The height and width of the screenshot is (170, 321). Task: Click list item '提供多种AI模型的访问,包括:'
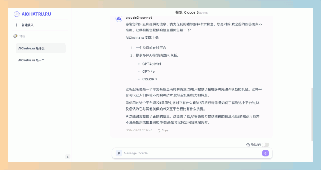[157, 55]
